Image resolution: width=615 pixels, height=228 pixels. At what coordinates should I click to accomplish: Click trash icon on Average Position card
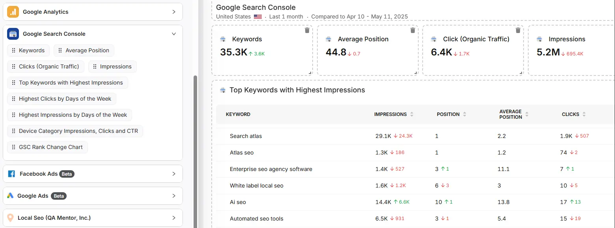pos(413,30)
